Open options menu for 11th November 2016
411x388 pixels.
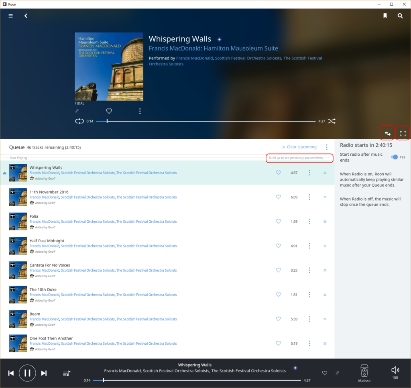point(309,197)
